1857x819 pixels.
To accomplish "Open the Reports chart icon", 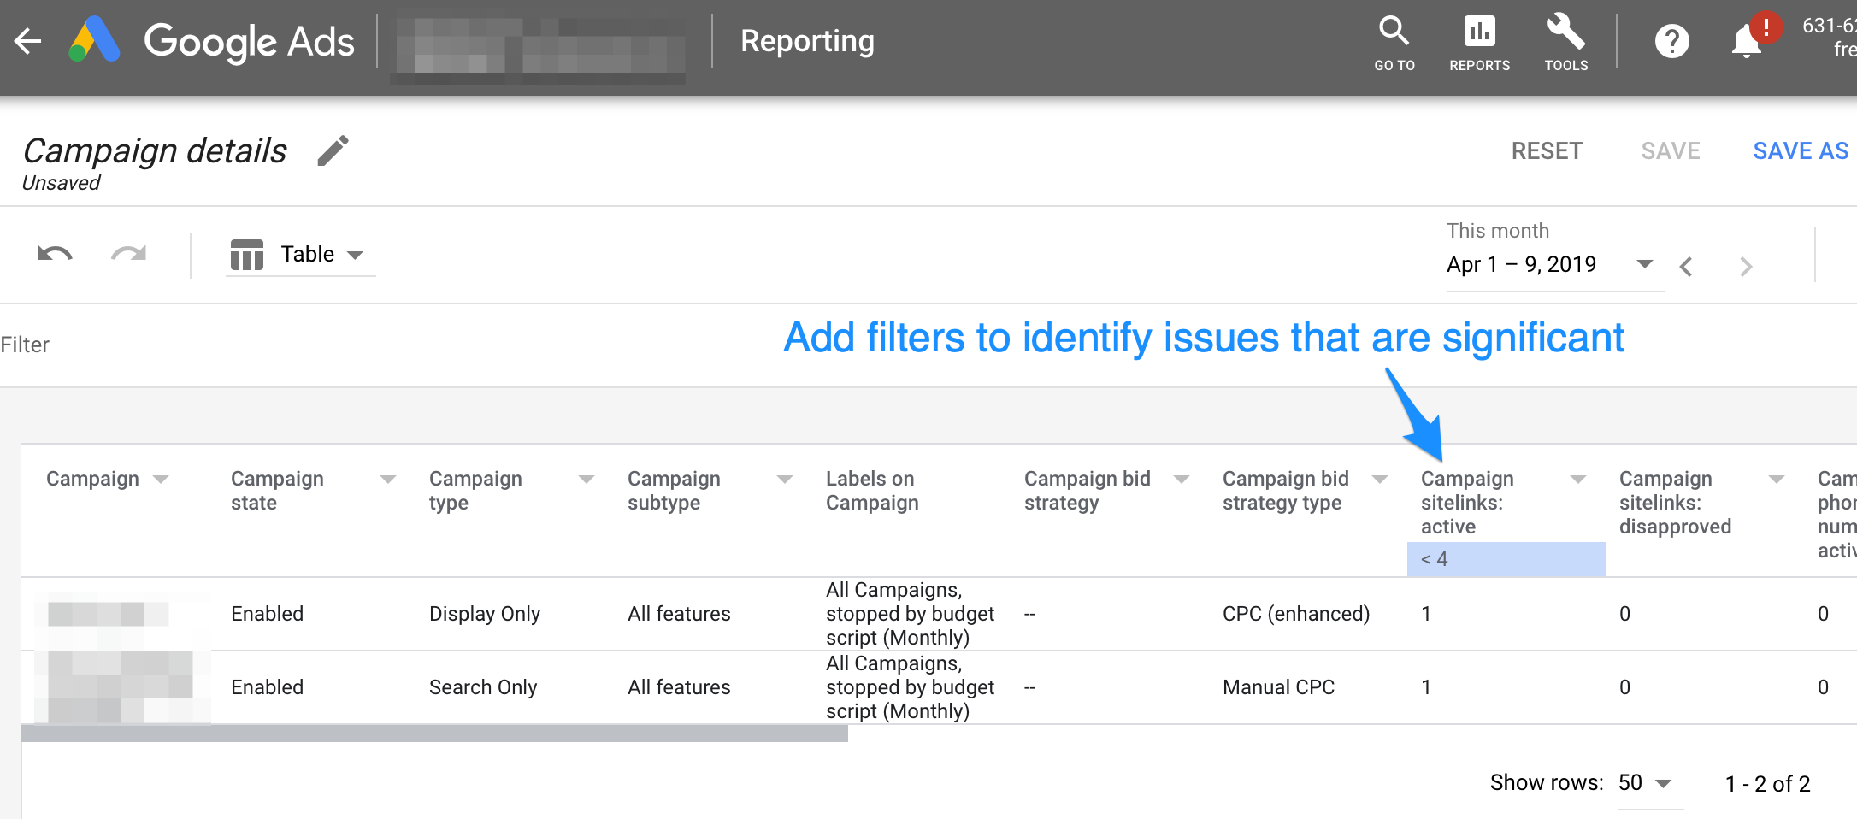I will pyautogui.click(x=1479, y=43).
